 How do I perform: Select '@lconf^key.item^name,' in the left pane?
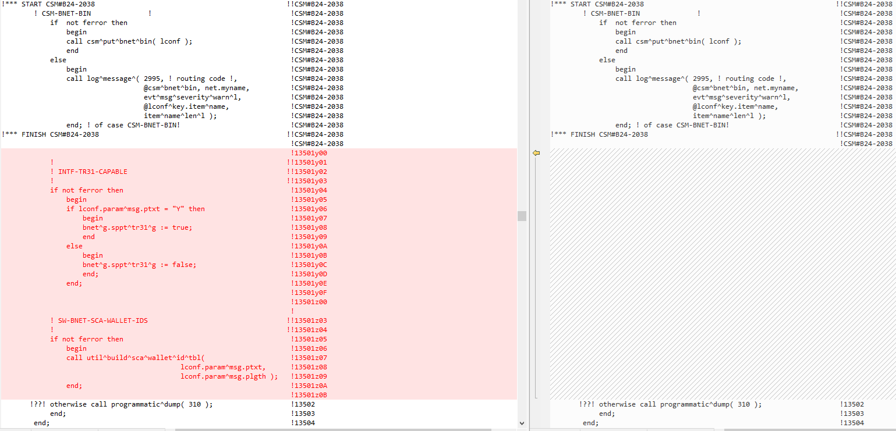point(186,106)
